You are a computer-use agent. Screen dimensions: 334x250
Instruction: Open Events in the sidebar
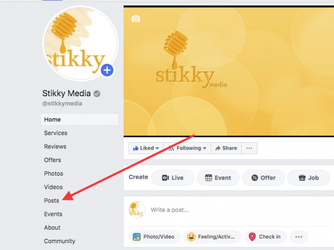click(x=53, y=214)
